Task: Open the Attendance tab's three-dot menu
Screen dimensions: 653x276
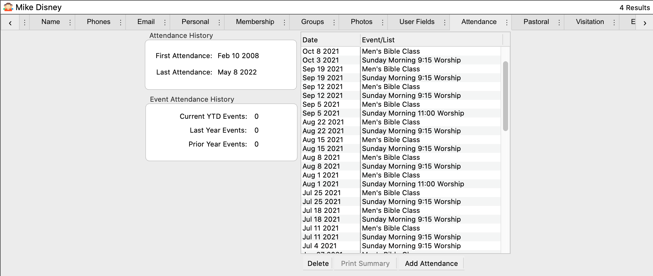Action: point(507,22)
